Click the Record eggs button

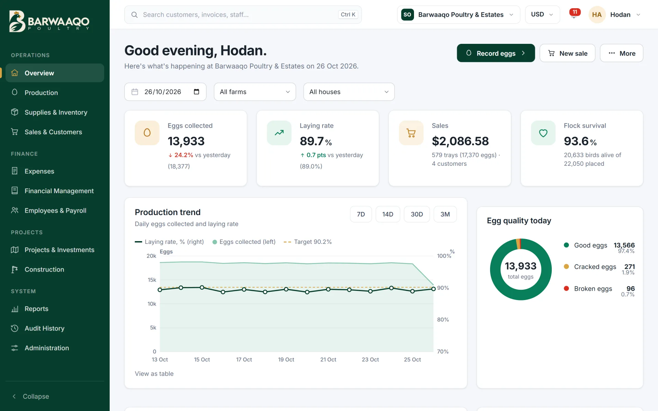(496, 53)
